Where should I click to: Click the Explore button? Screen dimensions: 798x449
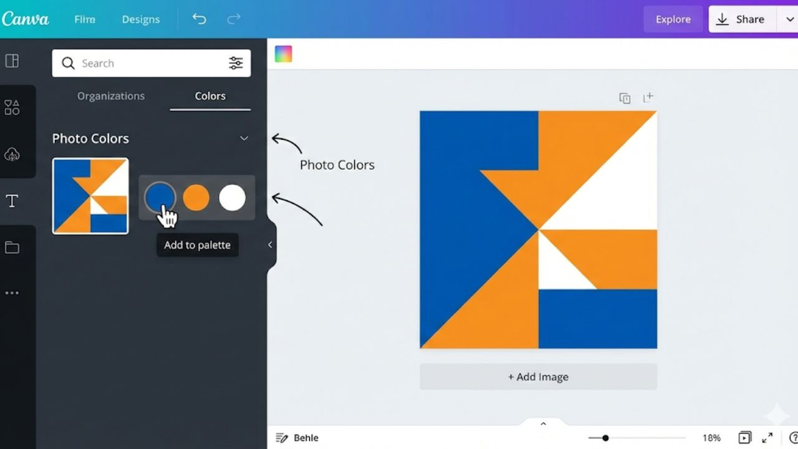673,19
